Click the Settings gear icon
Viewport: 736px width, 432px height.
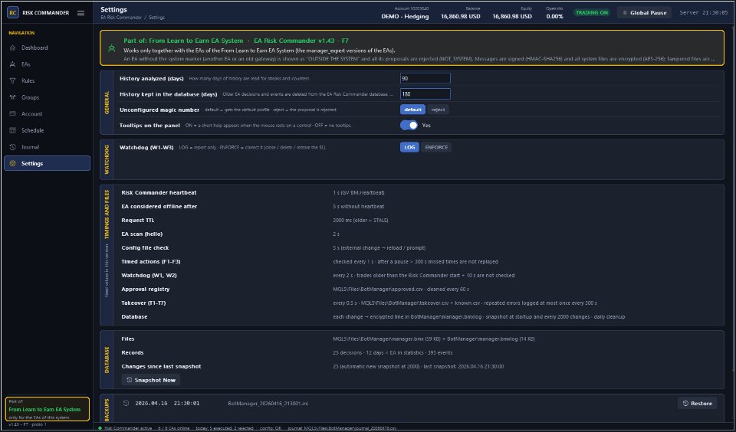13,164
